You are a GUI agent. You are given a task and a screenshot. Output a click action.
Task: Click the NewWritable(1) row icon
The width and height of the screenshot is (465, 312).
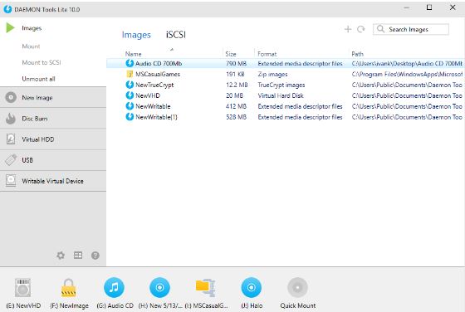coord(130,117)
